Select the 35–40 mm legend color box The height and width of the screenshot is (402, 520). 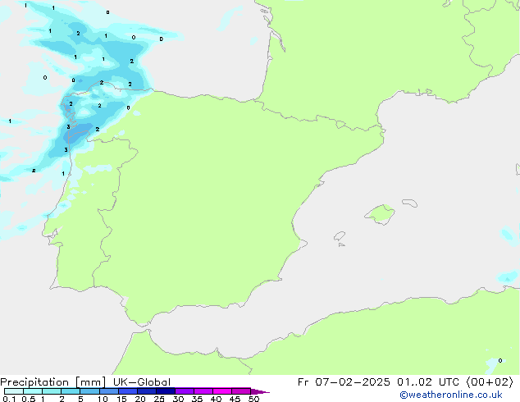[203, 391]
